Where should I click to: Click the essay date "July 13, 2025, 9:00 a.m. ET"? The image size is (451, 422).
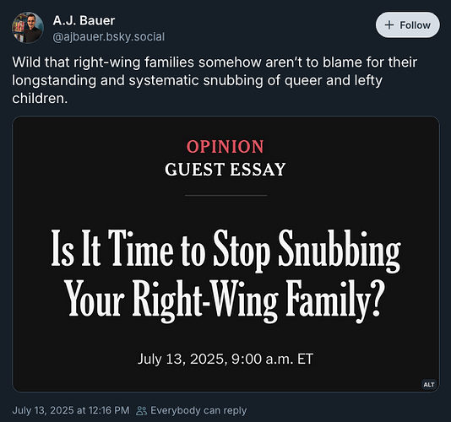point(225,359)
